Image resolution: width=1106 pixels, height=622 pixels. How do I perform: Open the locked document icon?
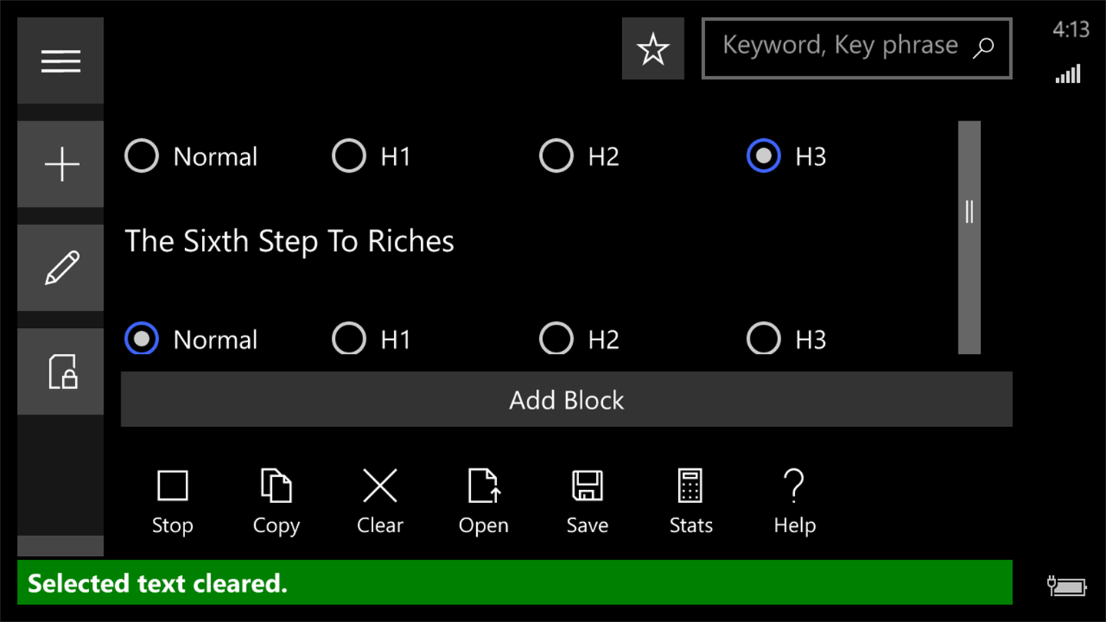coord(61,372)
